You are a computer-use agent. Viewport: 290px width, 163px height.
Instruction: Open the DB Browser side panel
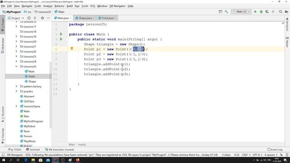pos(3,45)
